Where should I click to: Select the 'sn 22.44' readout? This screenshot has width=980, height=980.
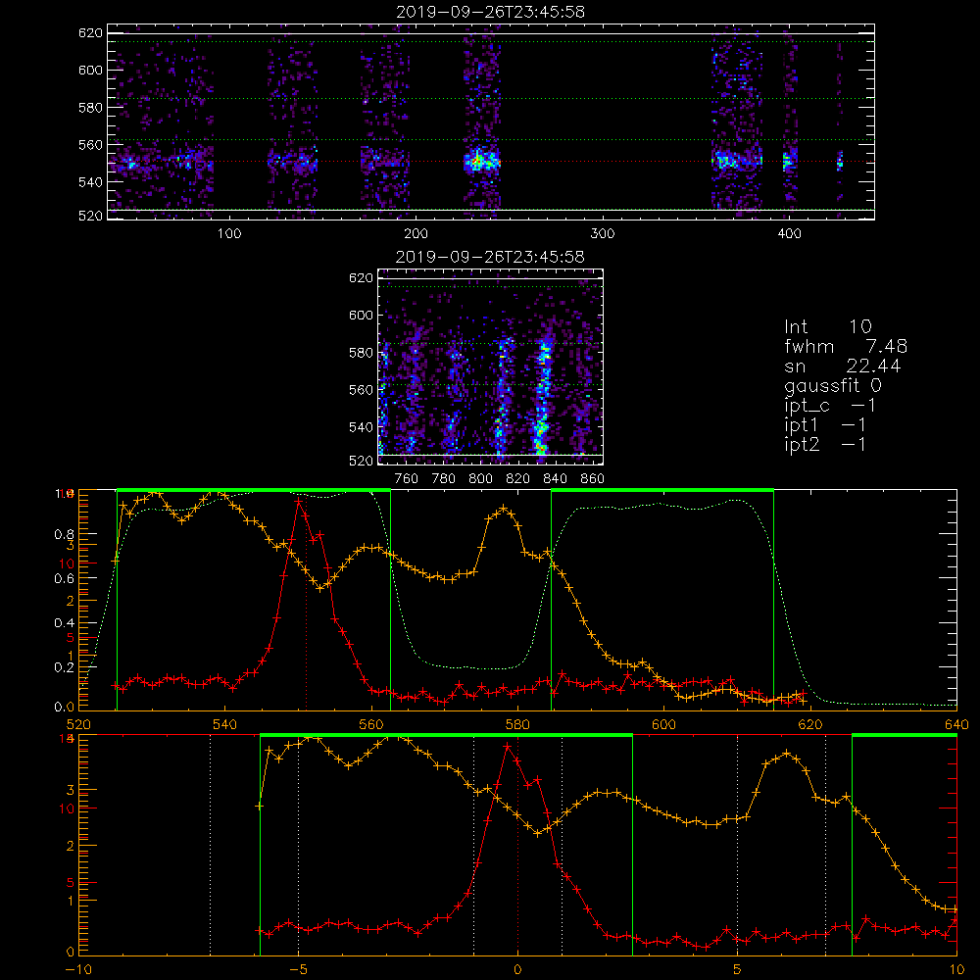[843, 366]
